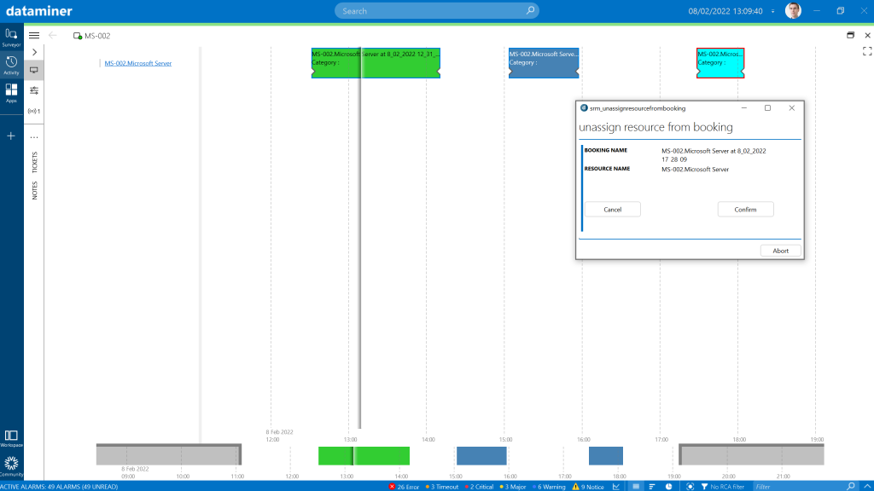Click the 2 Critical alarm counter
The width and height of the screenshot is (874, 491).
(x=479, y=487)
